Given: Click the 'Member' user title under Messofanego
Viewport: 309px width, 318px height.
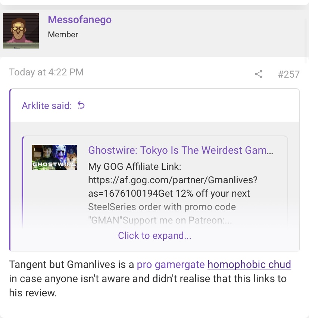Looking at the screenshot, I should (63, 34).
